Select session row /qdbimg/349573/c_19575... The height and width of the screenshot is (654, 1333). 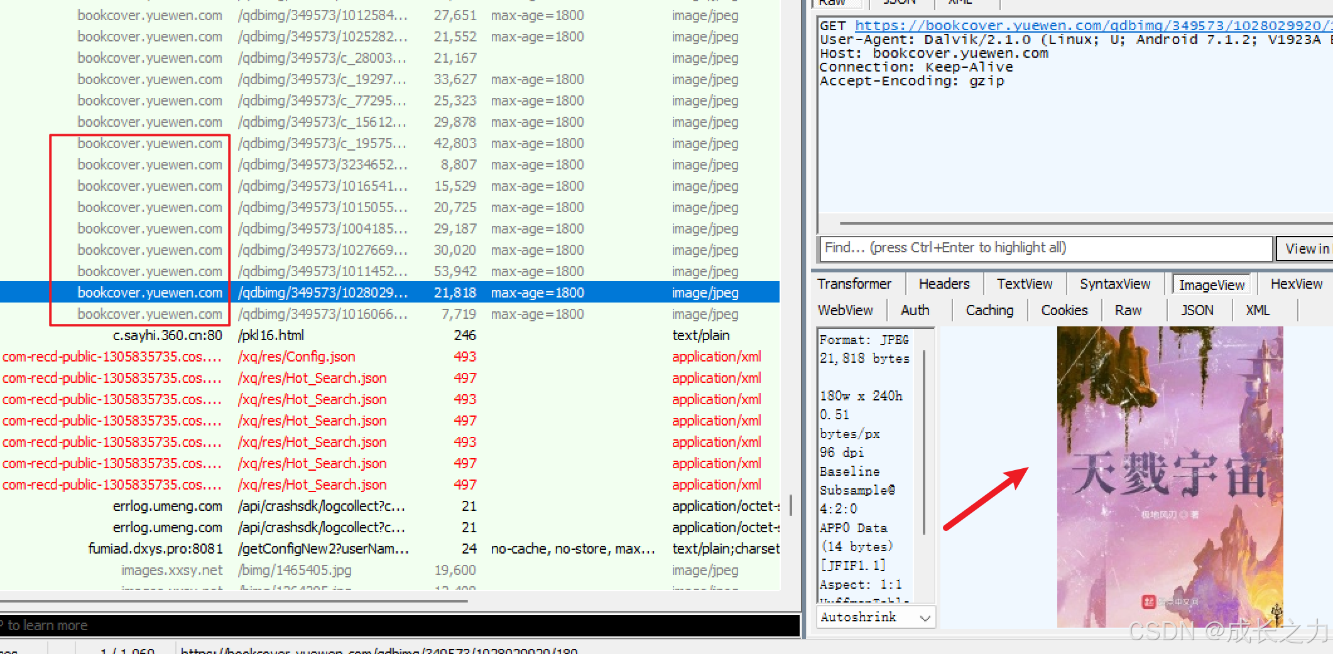[389, 143]
